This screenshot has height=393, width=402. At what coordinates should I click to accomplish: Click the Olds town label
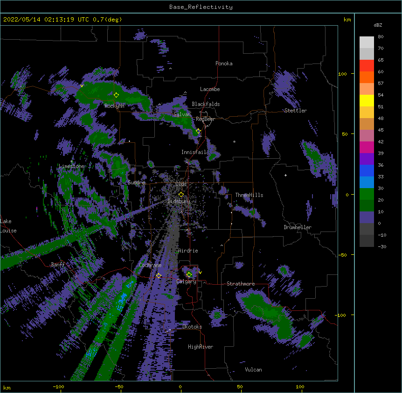coord(181,184)
